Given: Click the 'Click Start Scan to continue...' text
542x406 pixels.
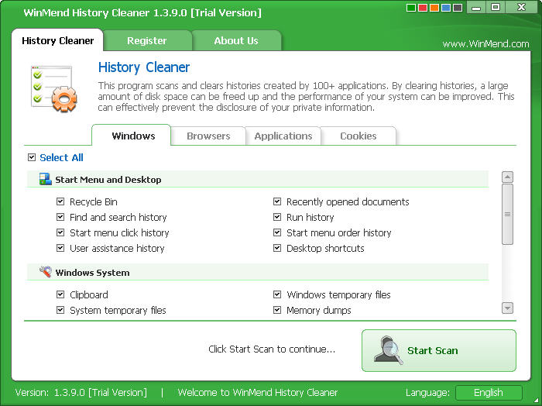Looking at the screenshot, I should pos(272,349).
